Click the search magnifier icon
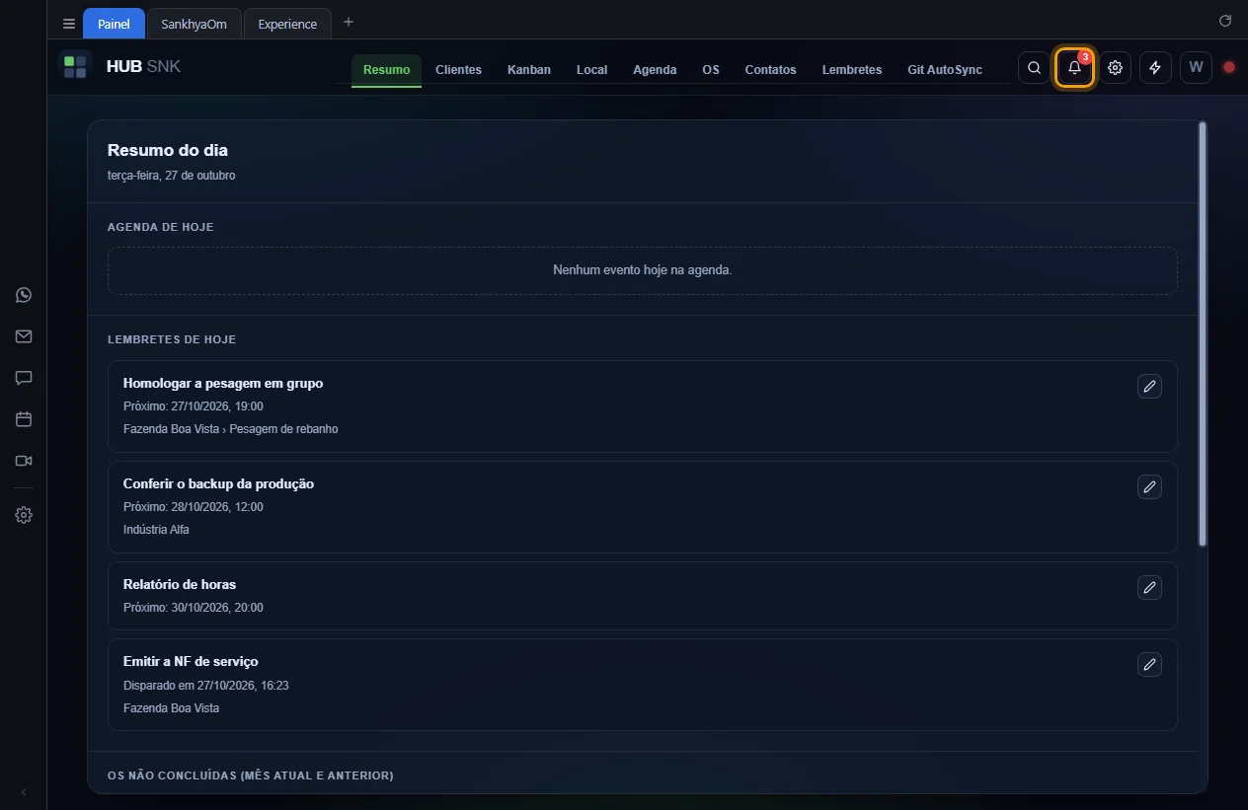This screenshot has height=810, width=1248. (1034, 68)
